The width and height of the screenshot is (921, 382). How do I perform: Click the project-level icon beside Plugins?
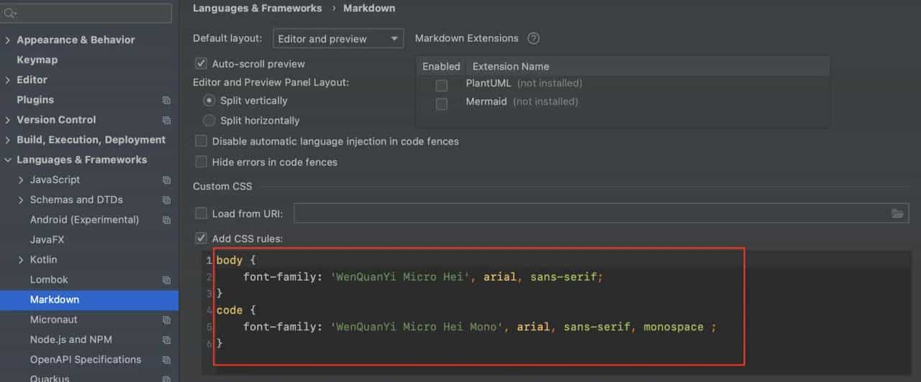[166, 101]
